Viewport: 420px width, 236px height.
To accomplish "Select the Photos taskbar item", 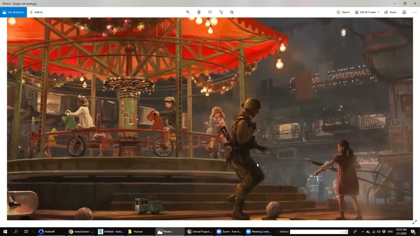I will pyautogui.click(x=170, y=231).
